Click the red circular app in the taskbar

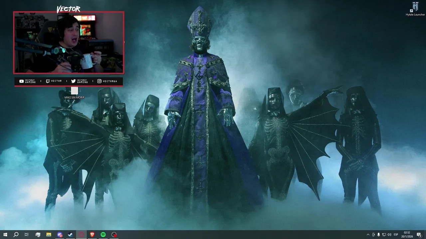pyautogui.click(x=82, y=235)
